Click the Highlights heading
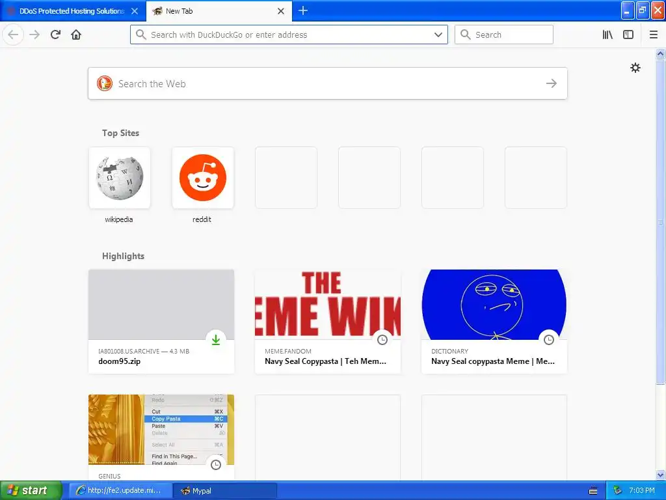Image resolution: width=666 pixels, height=500 pixels. 123,256
